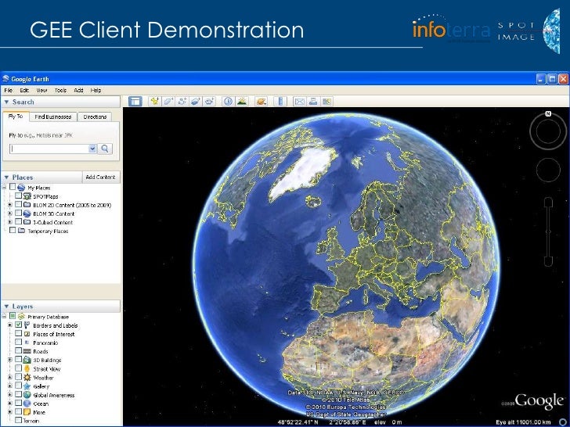Click the Print icon in toolbar

pos(312,102)
